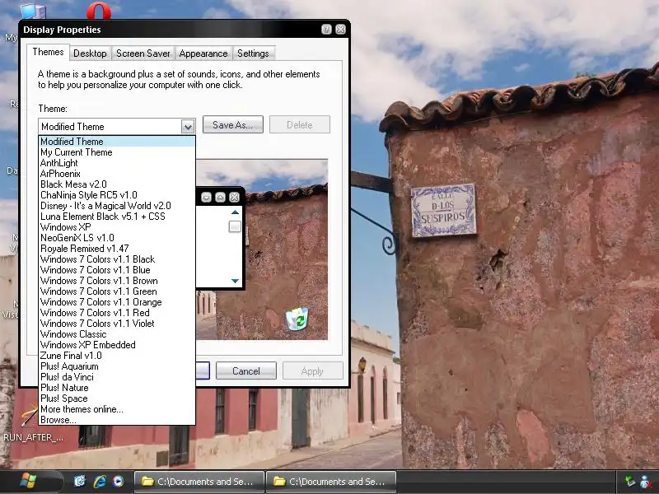Select Luna Element Black v5.1 + CSS
Viewport: 659px width, 494px height.
(117, 217)
